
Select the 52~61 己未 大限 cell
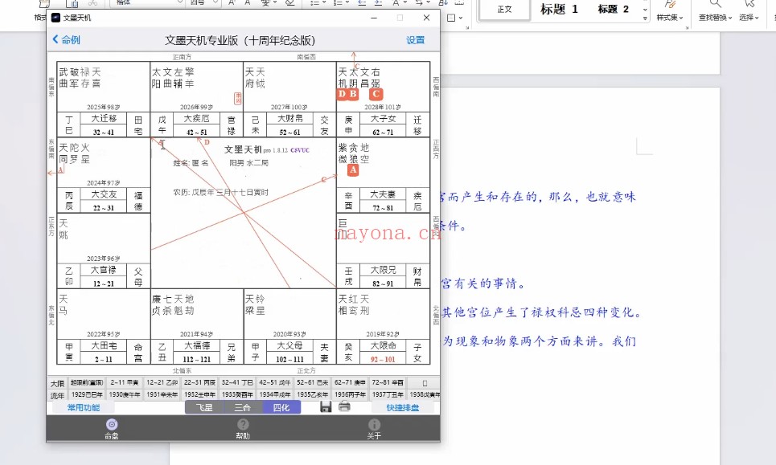[x=312, y=383]
